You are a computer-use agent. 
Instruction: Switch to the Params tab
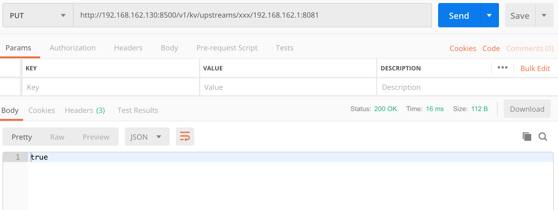click(18, 48)
